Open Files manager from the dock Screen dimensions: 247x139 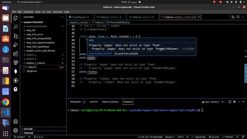[5, 18]
